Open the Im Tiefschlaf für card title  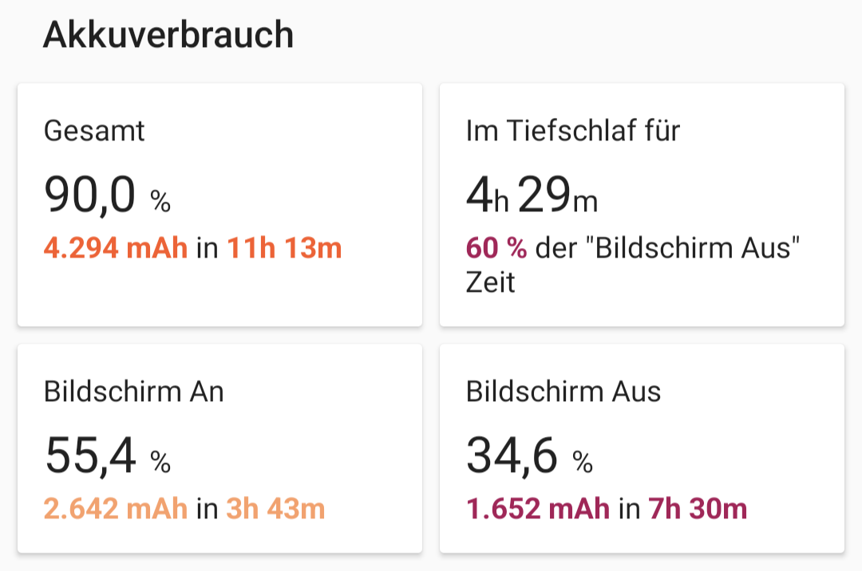[x=572, y=131]
